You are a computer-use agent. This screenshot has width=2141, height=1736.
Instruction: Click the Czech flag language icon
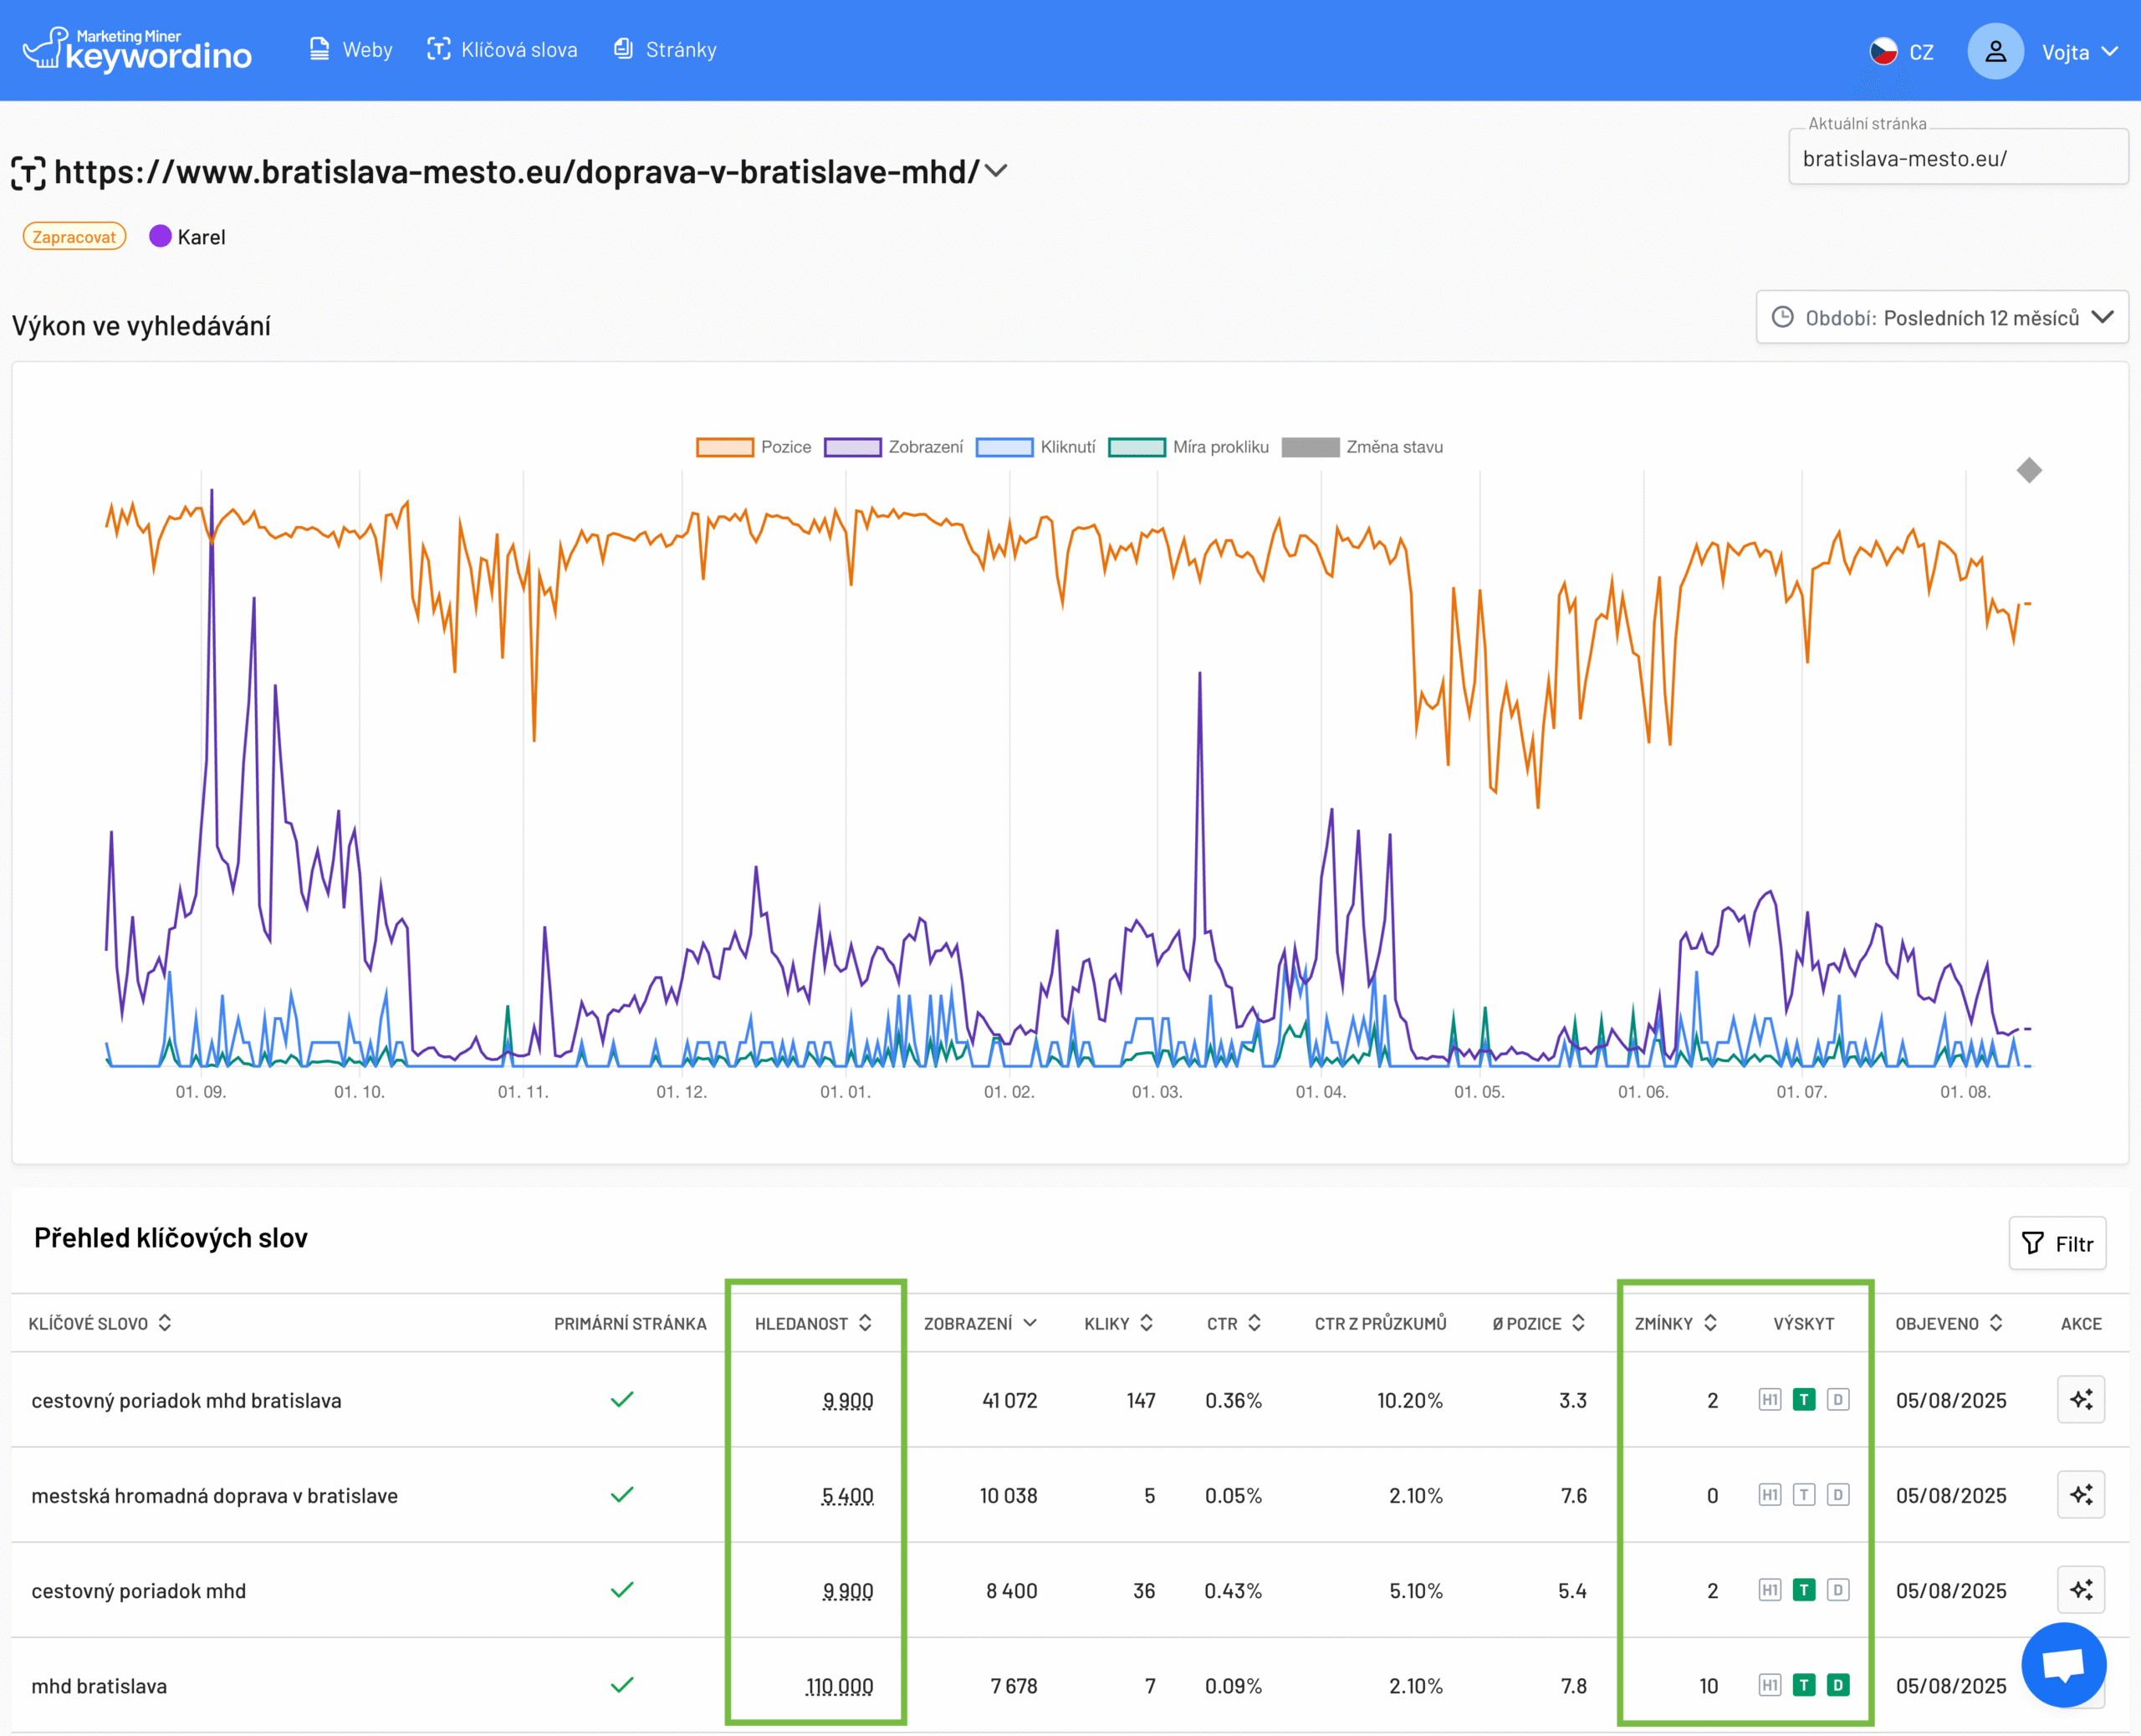1883,51
